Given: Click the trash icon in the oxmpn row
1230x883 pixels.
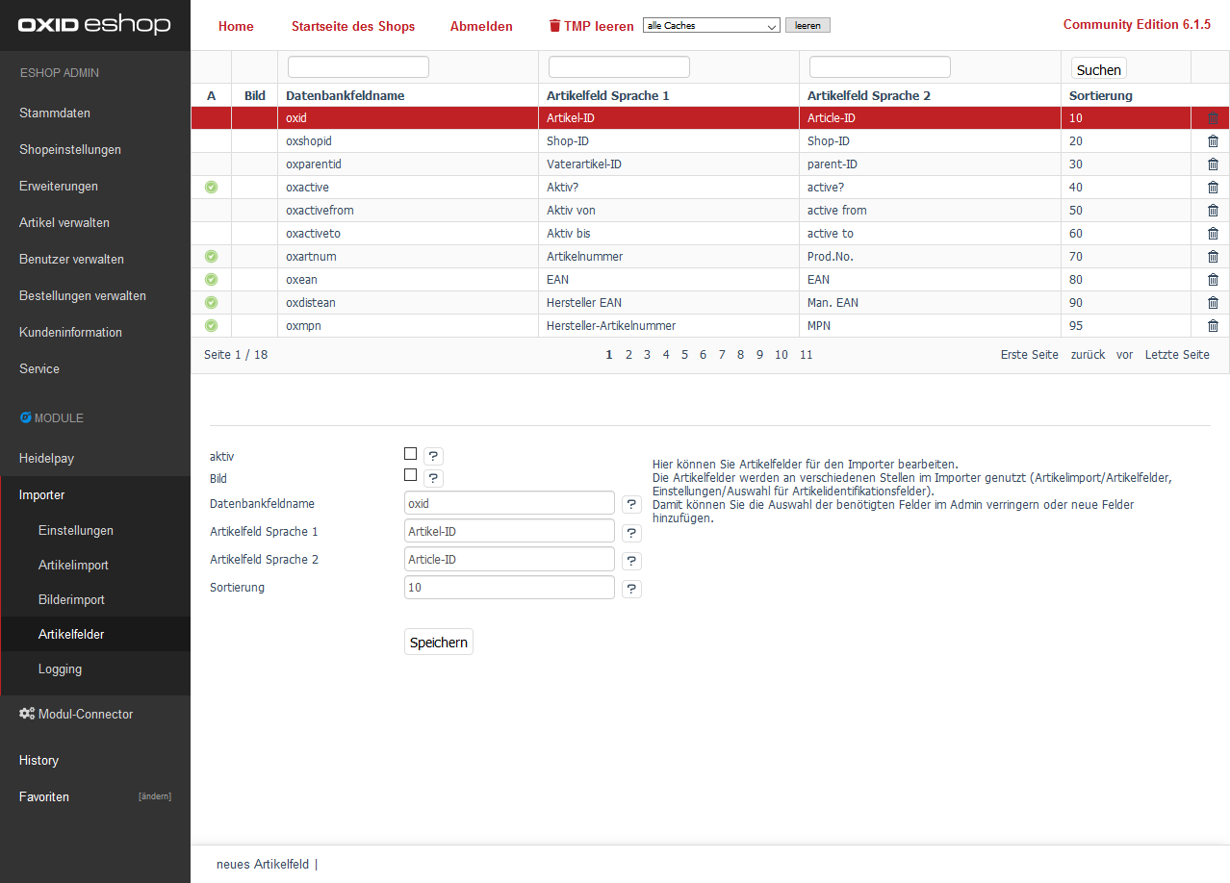Looking at the screenshot, I should point(1213,326).
